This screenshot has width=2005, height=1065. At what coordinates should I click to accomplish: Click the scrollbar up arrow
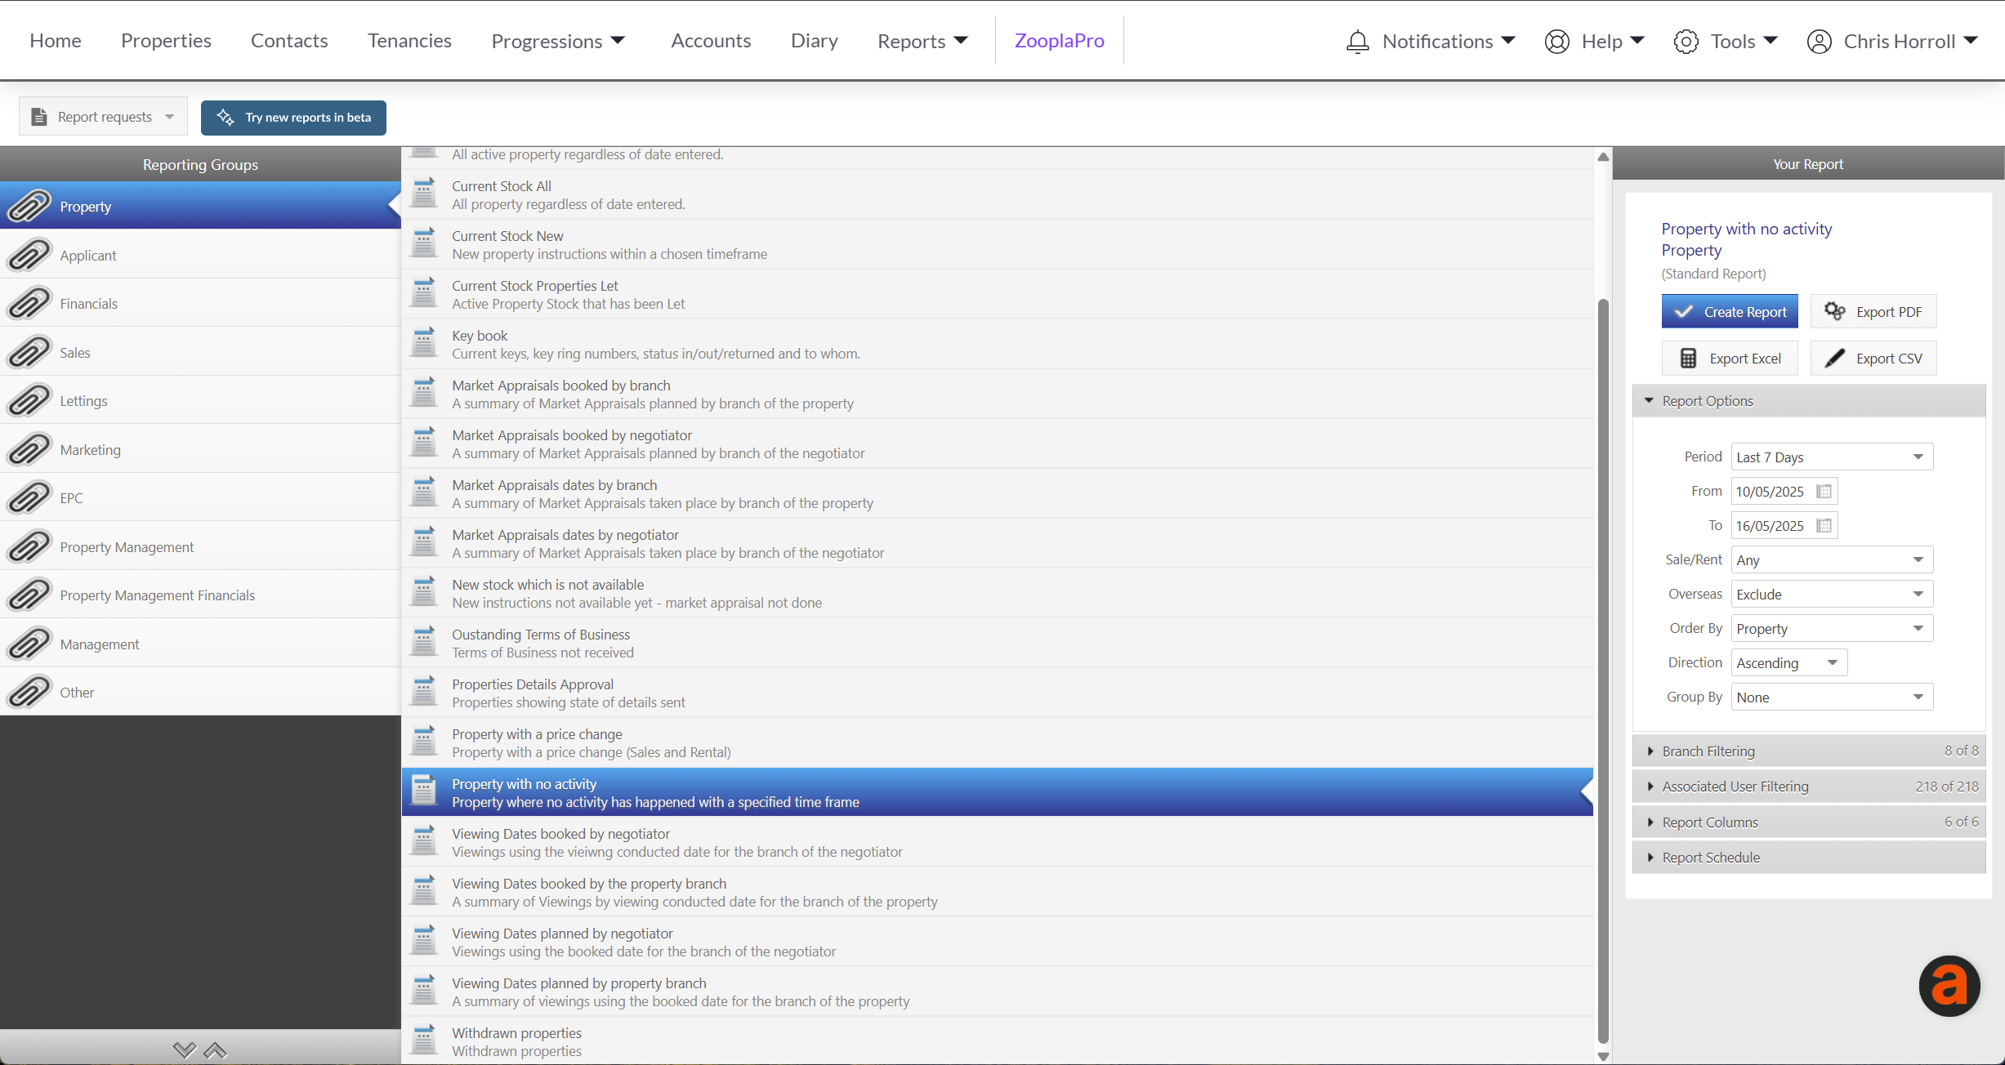[1602, 157]
